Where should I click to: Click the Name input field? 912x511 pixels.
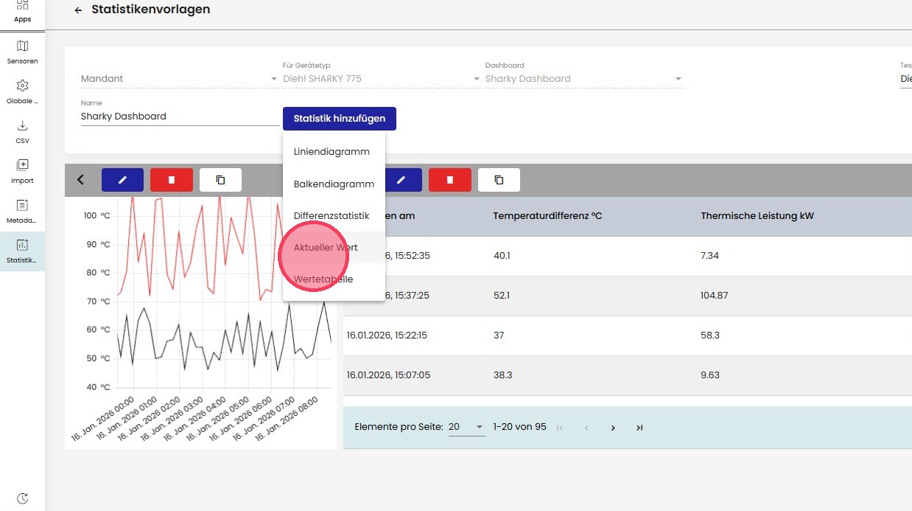pos(180,117)
